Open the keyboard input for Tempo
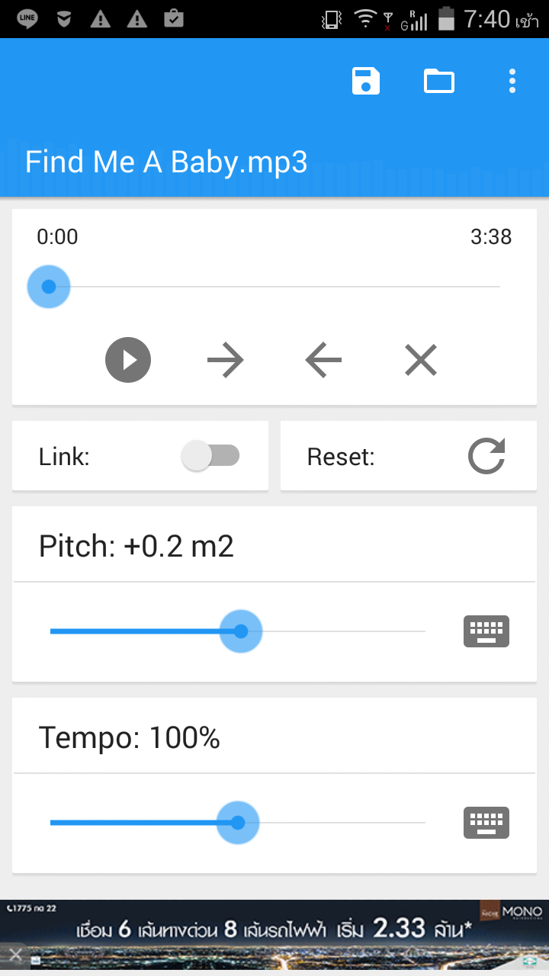 click(486, 823)
